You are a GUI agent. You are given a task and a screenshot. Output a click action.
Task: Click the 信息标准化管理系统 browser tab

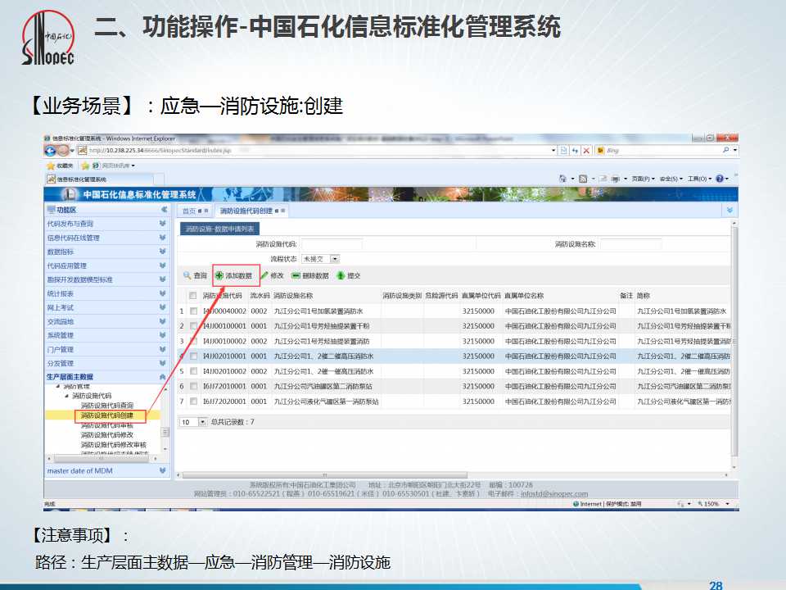(99, 179)
